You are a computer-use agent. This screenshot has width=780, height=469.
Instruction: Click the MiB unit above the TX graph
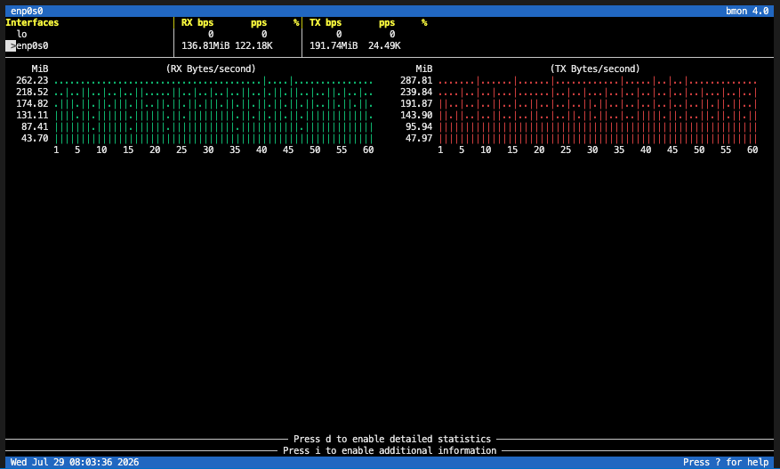coord(424,69)
